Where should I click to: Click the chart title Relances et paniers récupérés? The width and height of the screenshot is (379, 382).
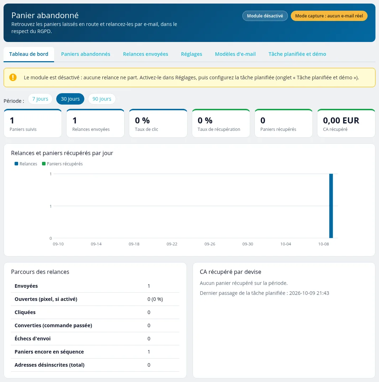(62, 153)
